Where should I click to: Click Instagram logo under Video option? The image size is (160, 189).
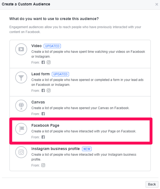[x=49, y=62]
